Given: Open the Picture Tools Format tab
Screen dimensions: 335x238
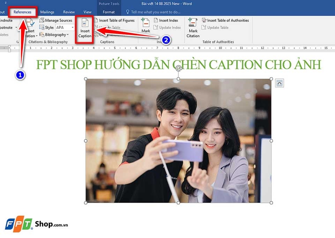Looking at the screenshot, I should click(108, 12).
